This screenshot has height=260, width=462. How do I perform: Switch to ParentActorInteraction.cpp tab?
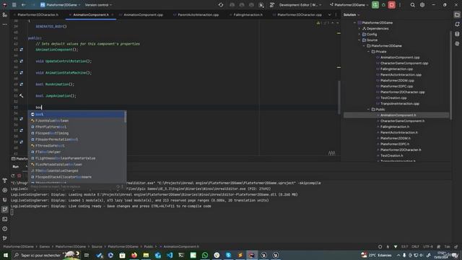(196, 14)
